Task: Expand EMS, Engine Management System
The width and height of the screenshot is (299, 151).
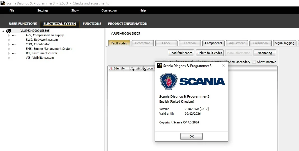Action: tap(9, 49)
